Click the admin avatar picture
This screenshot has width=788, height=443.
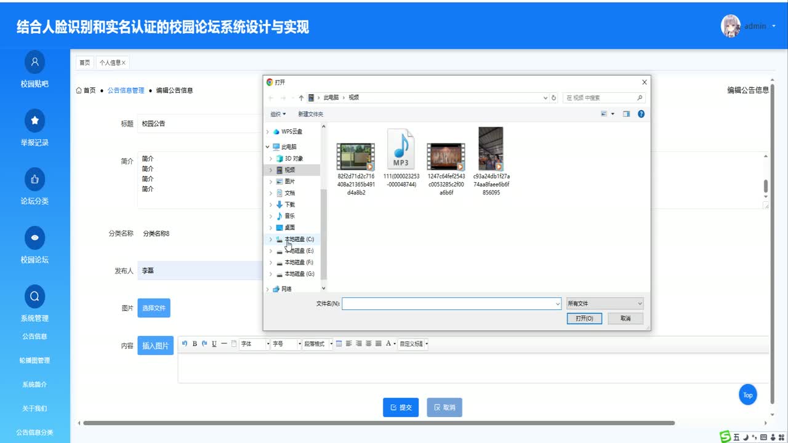pos(731,25)
